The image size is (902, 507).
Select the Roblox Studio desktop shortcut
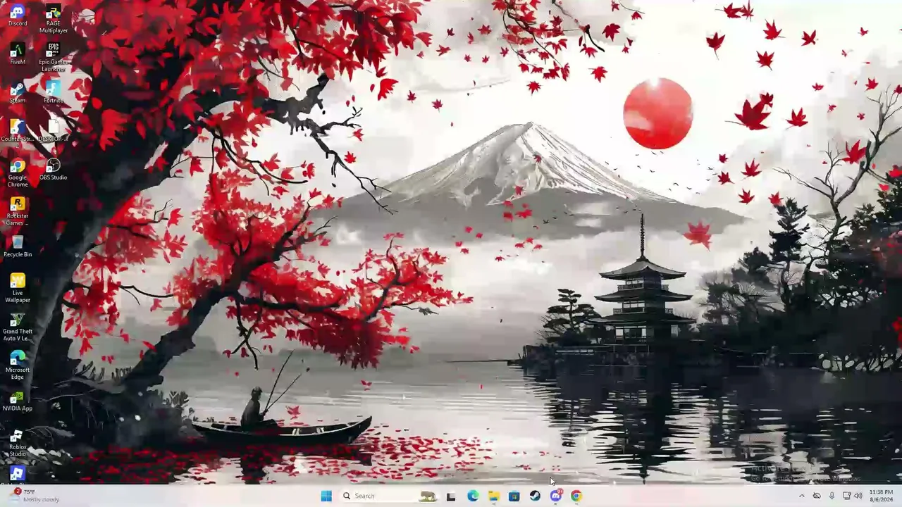[18, 442]
